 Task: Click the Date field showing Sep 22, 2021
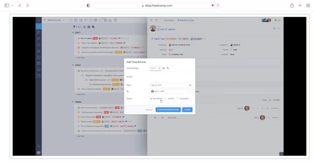(171, 85)
